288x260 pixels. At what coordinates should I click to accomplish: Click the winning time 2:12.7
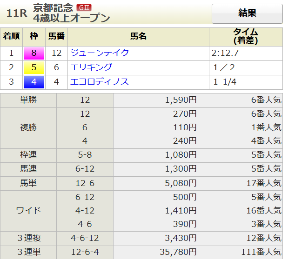point(225,53)
